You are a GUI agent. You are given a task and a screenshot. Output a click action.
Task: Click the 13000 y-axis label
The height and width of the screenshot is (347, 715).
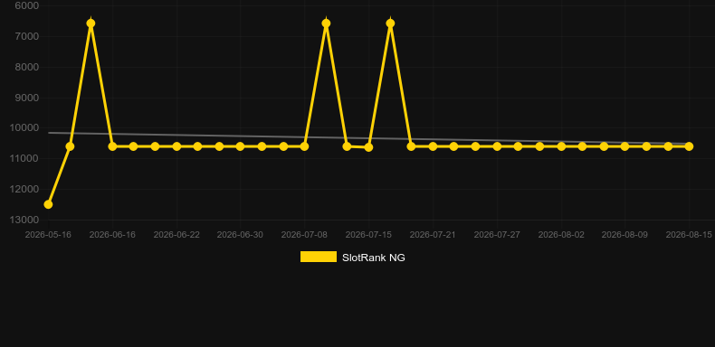[x=24, y=220]
